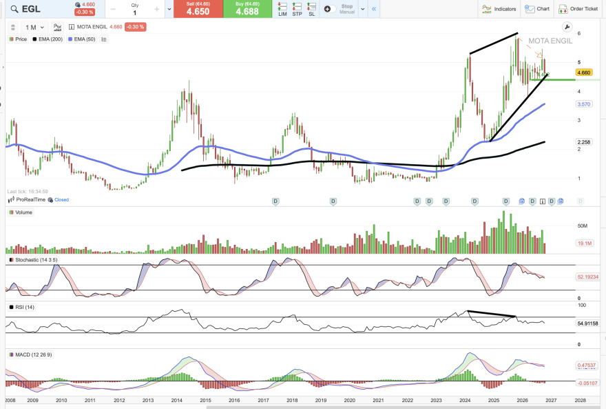606x409 pixels.
Task: Click the 2.258 EMA (200) value tag
Action: click(x=583, y=142)
